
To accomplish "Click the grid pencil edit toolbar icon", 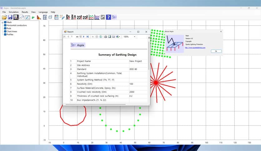I will (62, 17).
